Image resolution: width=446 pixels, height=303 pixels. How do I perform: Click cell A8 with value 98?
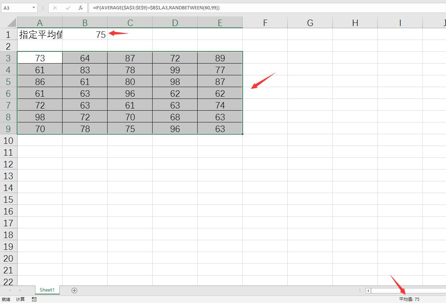click(40, 117)
